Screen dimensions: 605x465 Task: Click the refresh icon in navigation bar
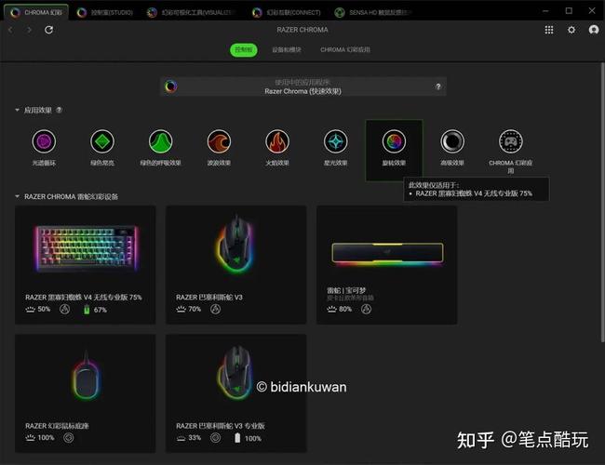pos(49,30)
